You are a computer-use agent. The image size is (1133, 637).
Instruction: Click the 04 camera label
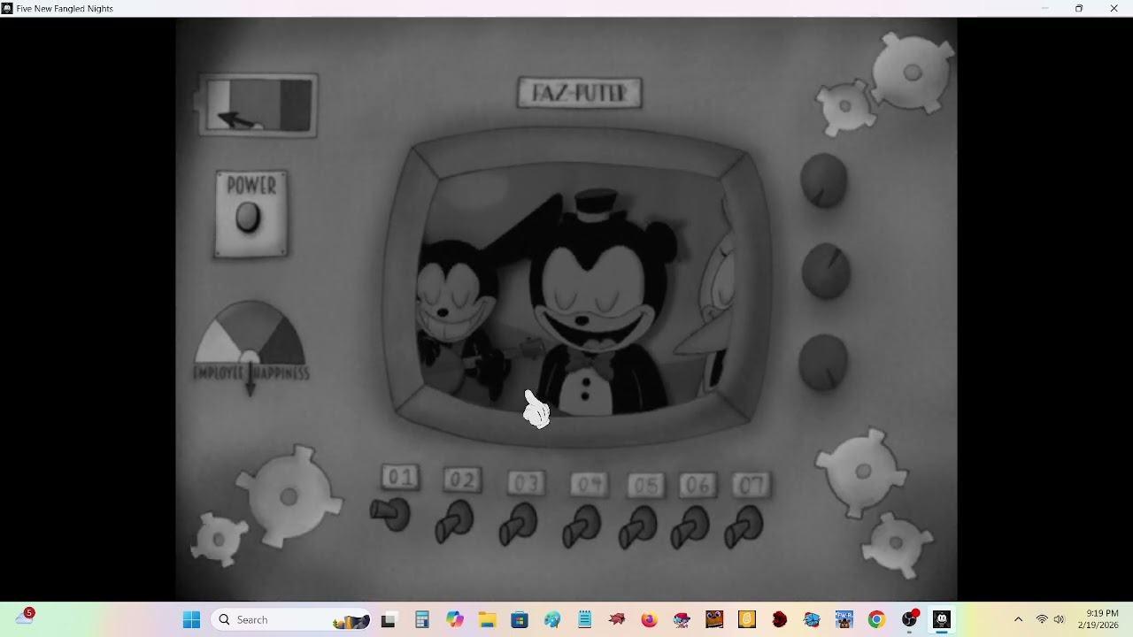[589, 485]
